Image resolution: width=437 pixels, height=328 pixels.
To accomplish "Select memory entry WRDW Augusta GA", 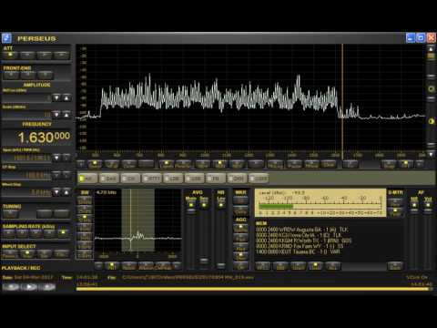I will (x=302, y=230).
